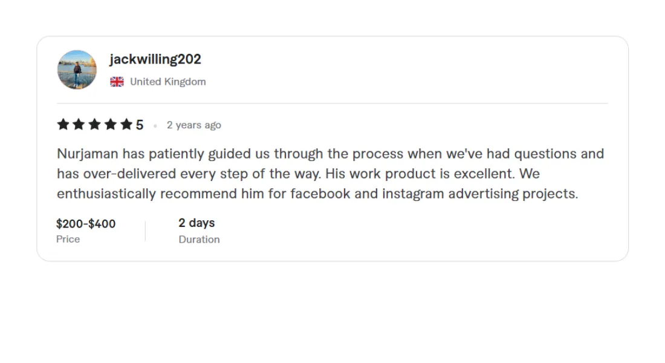Screen dimensions: 665x363
Task: Click the vertical divider between Price and Duration
Action: pos(145,231)
